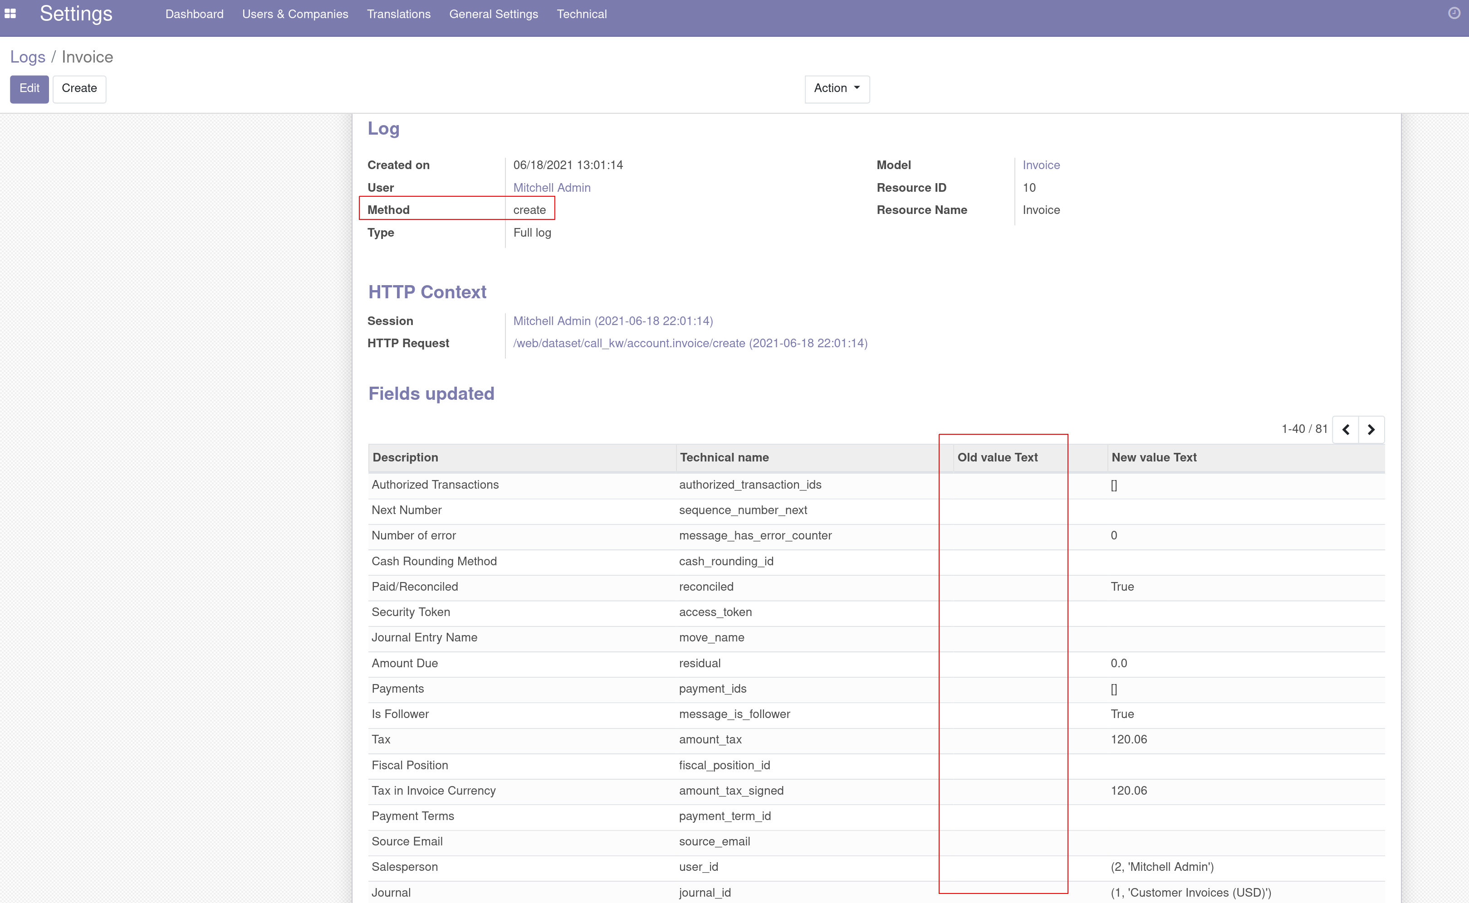Sort by the Technical name column header
Viewport: 1469px width, 903px height.
724,457
